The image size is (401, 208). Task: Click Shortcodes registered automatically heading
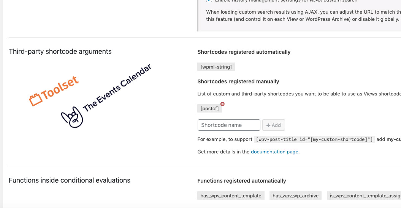click(244, 52)
